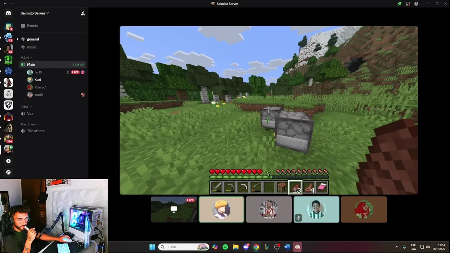This screenshot has height=253, width=450.
Task: Open the Help question mark icon
Action: click(416, 4)
